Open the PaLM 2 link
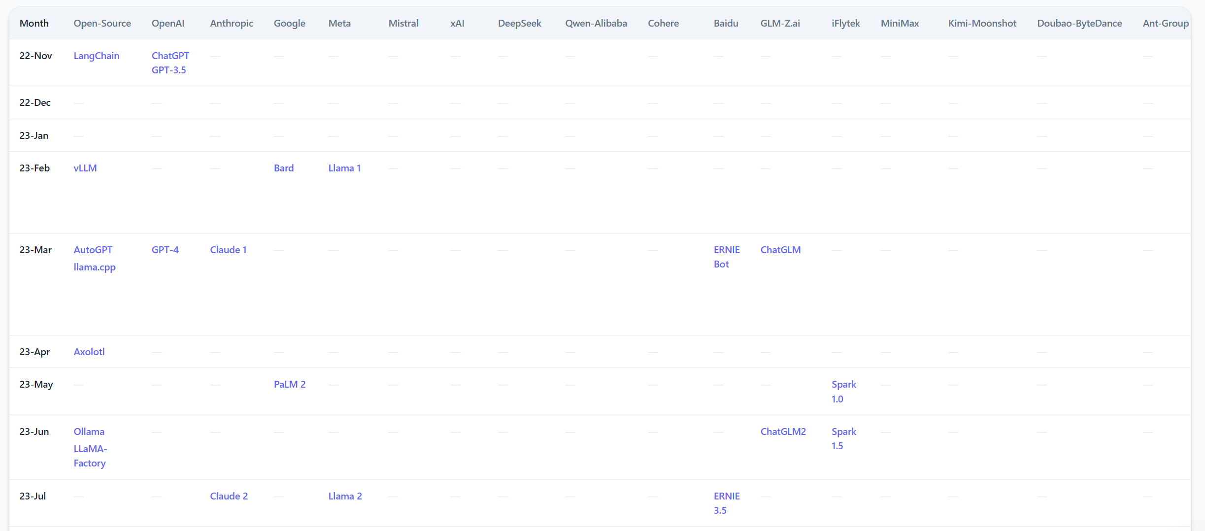Screen dimensions: 1205x531 289,384
